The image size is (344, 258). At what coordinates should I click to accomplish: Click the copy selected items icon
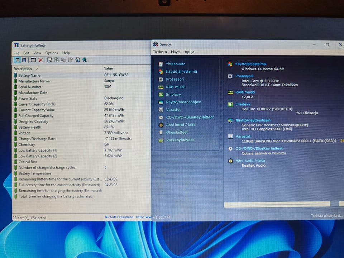[x=63, y=60]
